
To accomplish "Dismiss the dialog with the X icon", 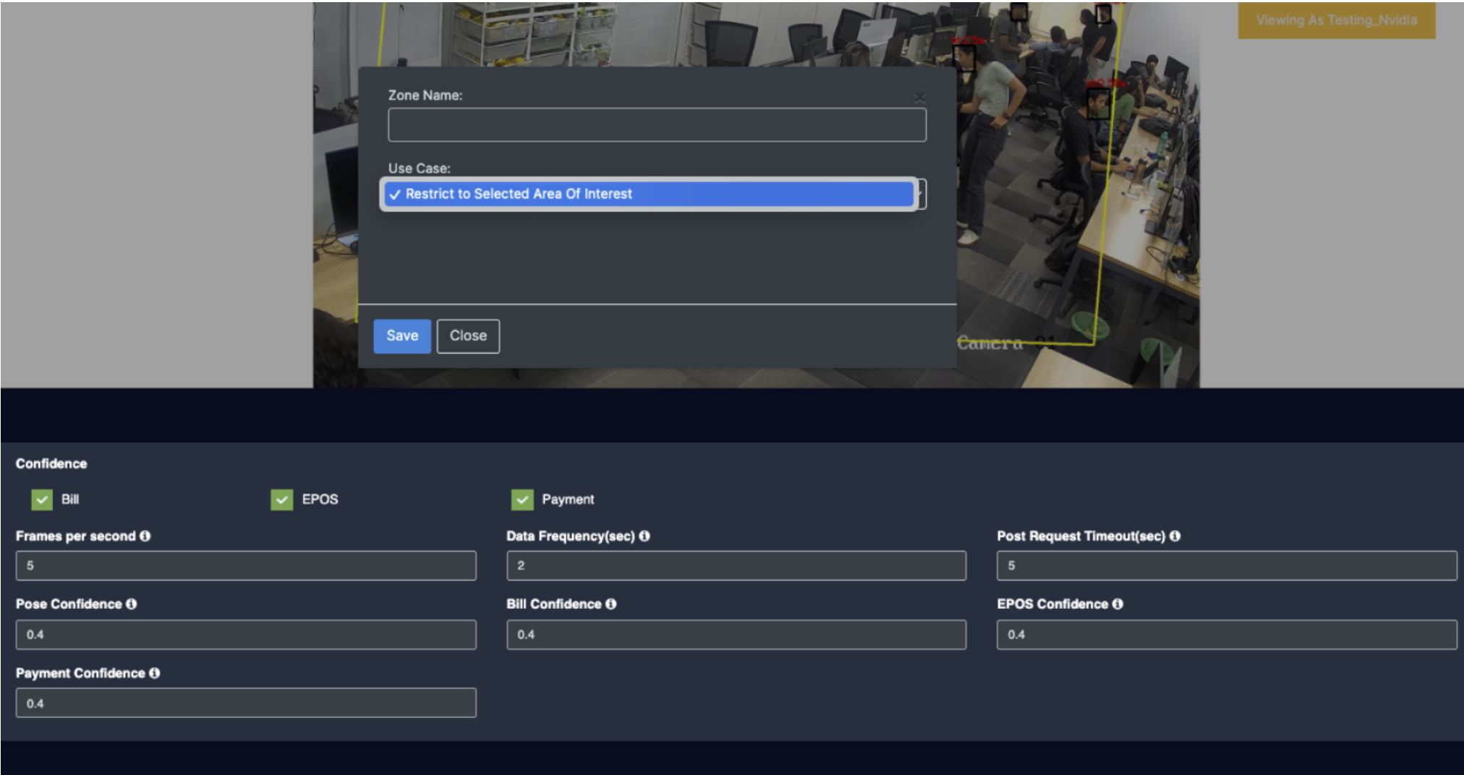I will tap(920, 98).
